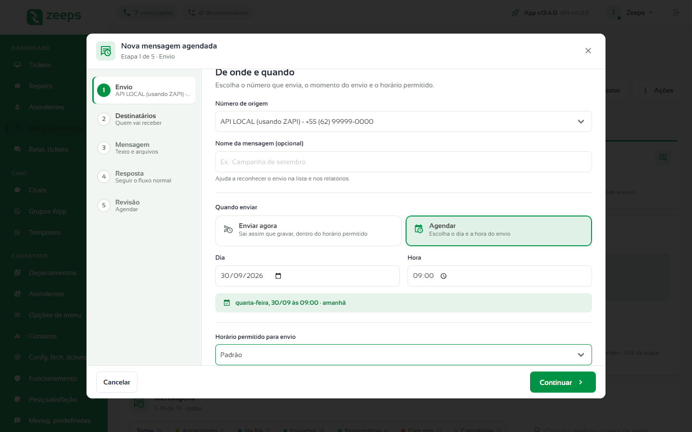Click the App v13.4.0 version badge
Image resolution: width=692 pixels, height=432 pixels.
tap(550, 13)
